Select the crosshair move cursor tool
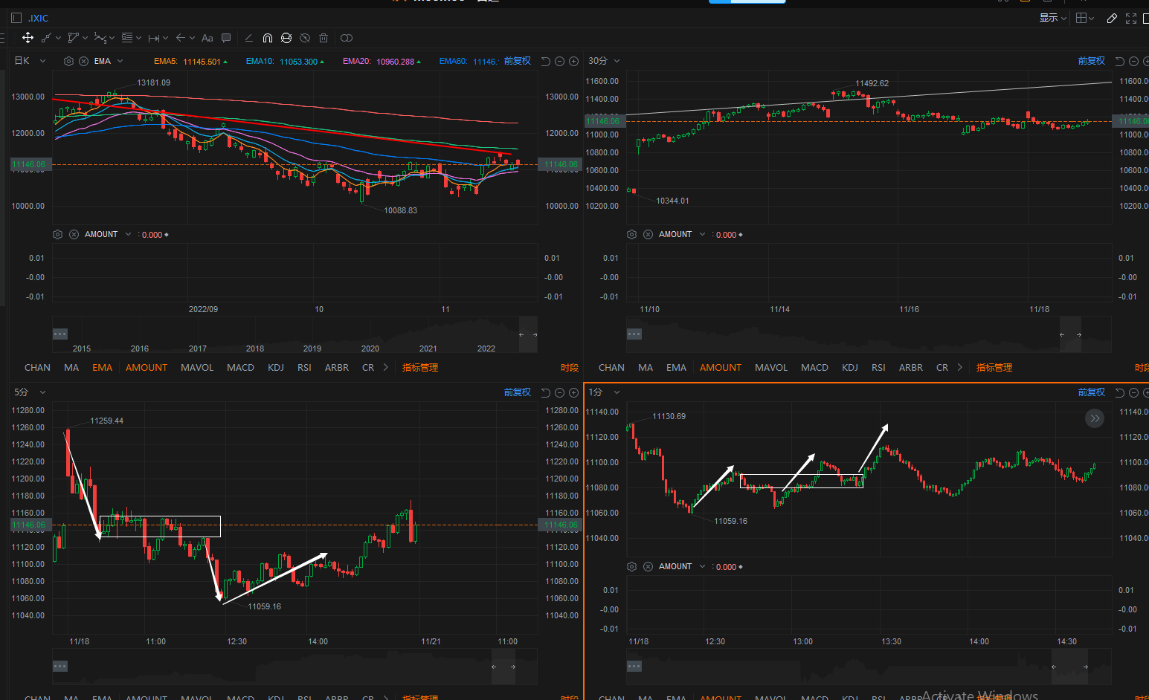Image resolution: width=1149 pixels, height=700 pixels. click(28, 38)
